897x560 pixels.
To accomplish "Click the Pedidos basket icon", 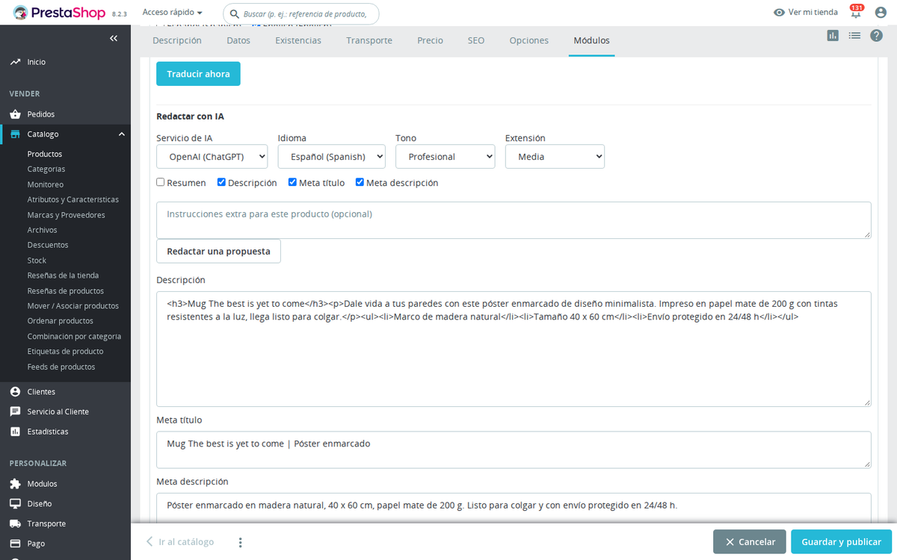I will [15, 114].
